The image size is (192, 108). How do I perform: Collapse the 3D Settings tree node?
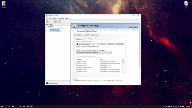pos(47,26)
